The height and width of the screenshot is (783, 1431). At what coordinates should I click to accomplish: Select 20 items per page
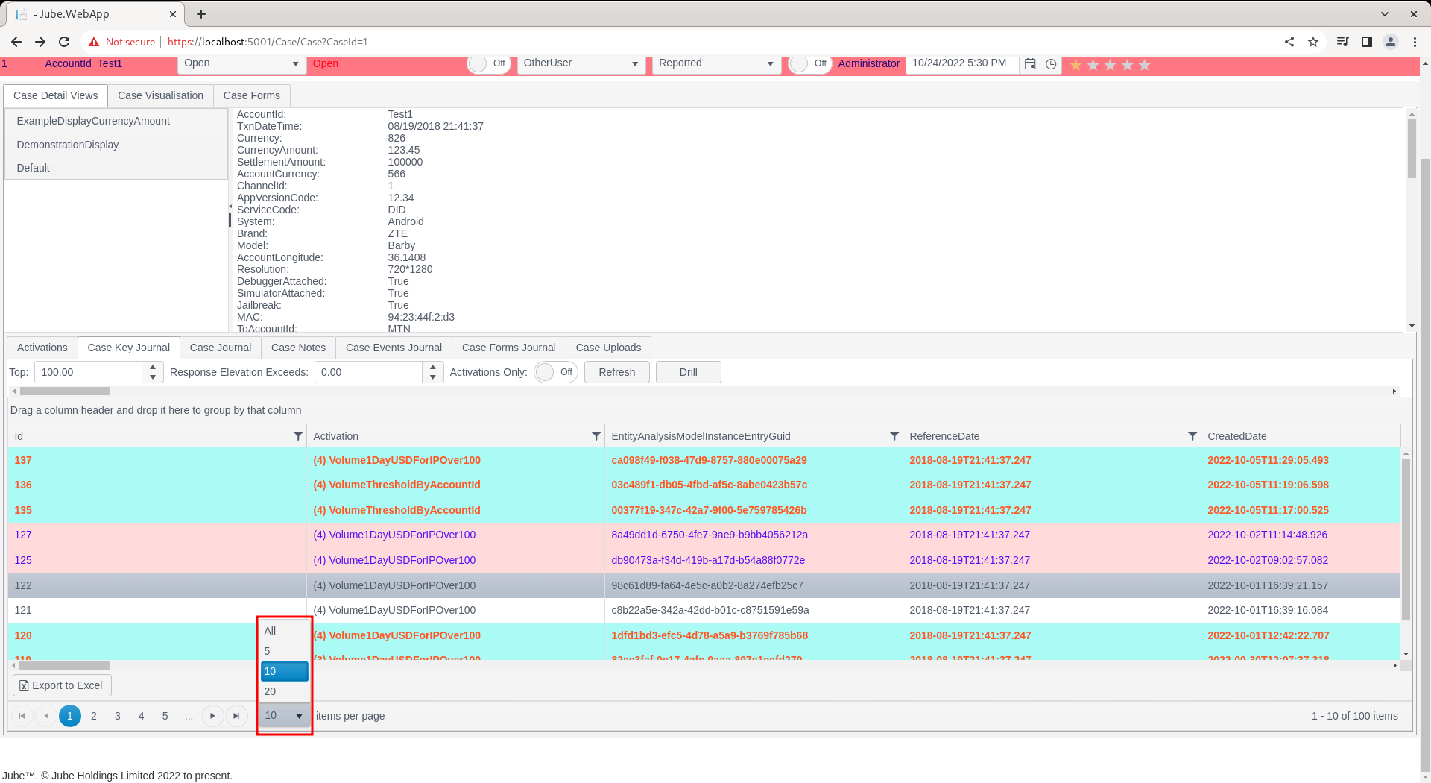point(285,691)
